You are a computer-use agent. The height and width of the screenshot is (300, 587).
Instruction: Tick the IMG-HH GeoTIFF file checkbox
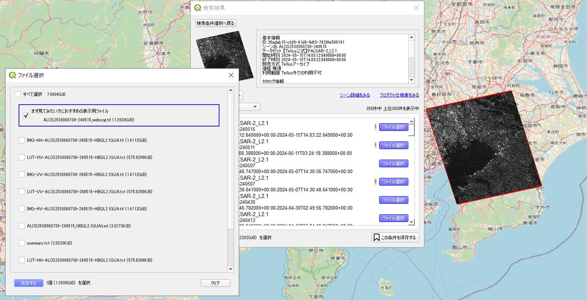point(22,140)
